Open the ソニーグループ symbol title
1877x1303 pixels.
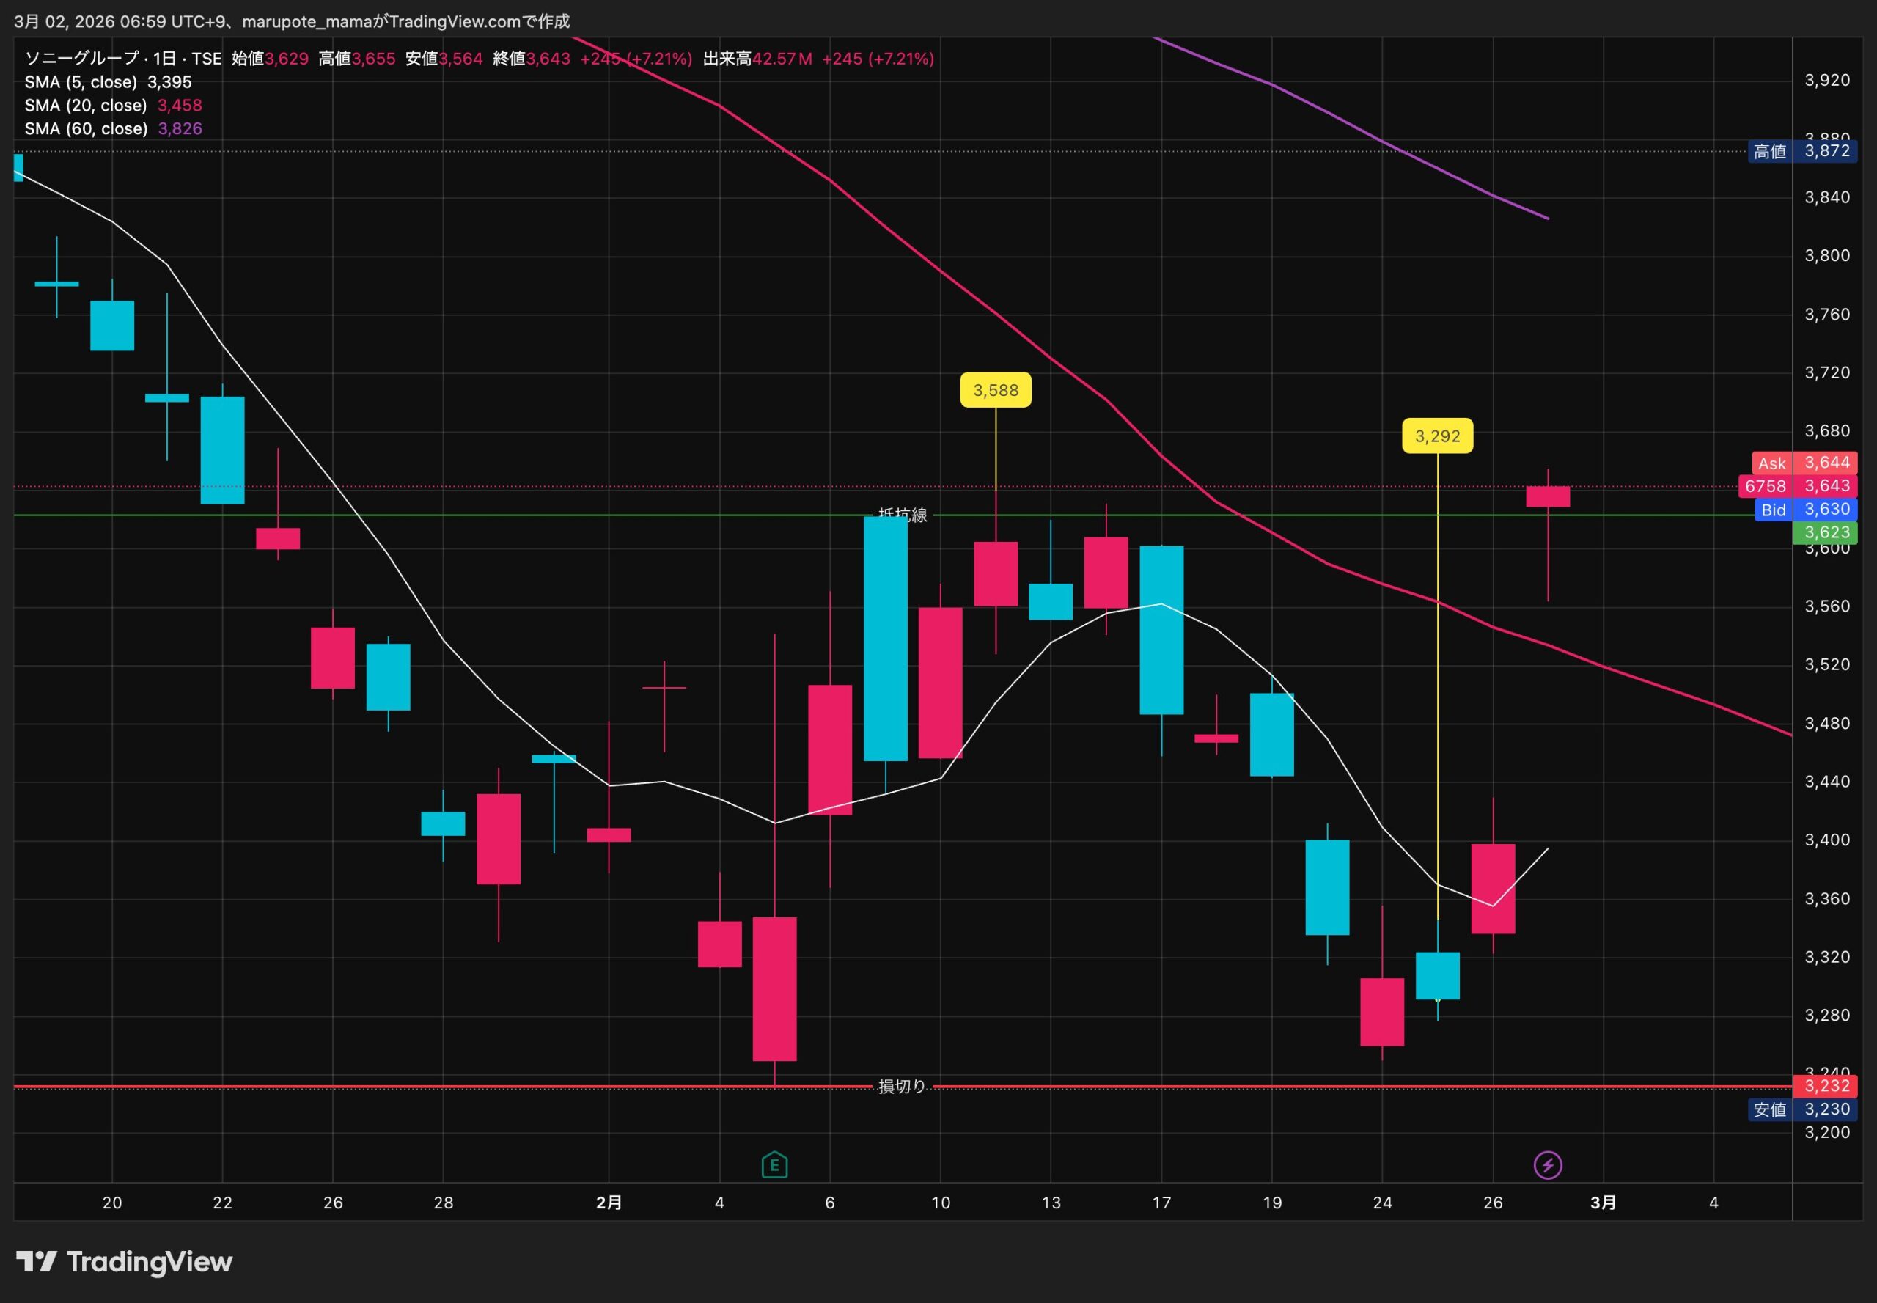pos(81,59)
